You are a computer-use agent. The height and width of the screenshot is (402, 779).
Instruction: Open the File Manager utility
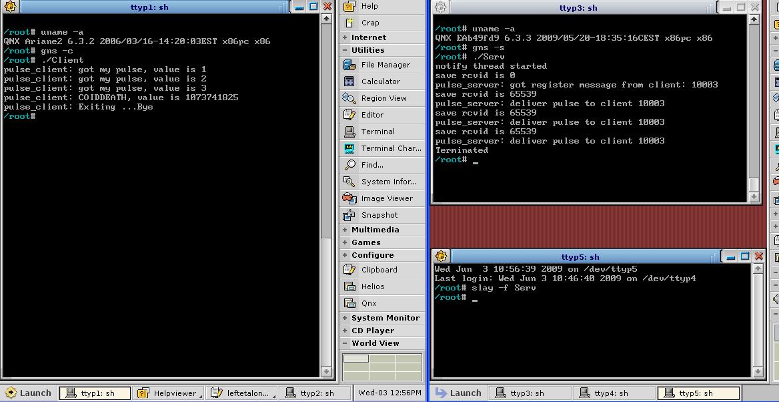click(385, 65)
